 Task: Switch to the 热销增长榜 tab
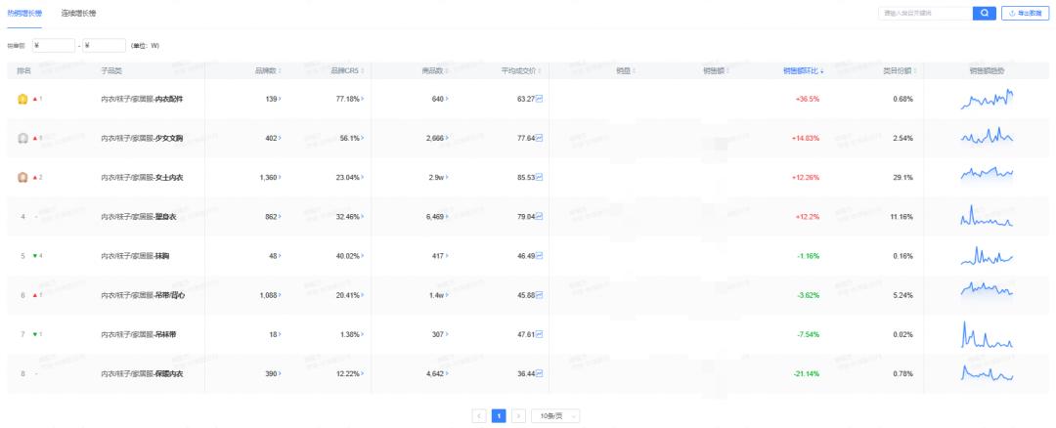(x=24, y=13)
